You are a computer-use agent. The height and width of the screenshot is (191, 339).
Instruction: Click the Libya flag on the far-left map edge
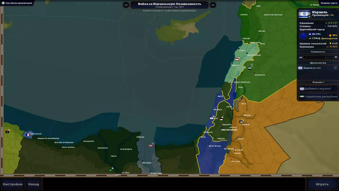tap(7, 132)
